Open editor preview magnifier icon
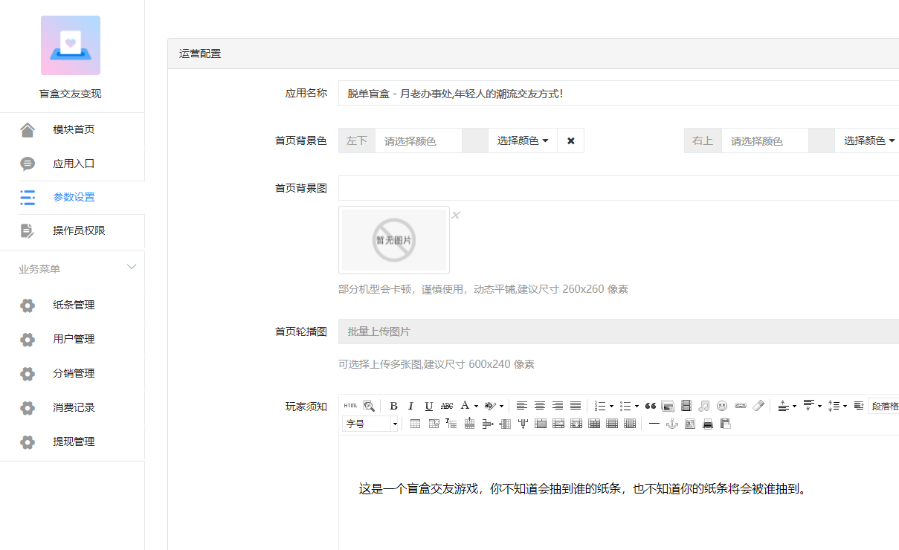Screen dimensions: 899x550 click(x=369, y=406)
